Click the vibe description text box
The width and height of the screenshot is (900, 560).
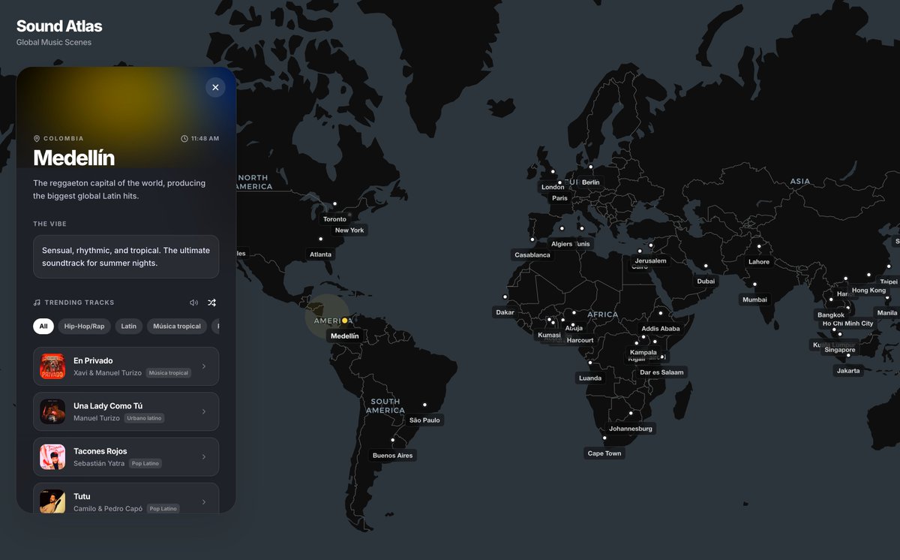click(x=126, y=257)
